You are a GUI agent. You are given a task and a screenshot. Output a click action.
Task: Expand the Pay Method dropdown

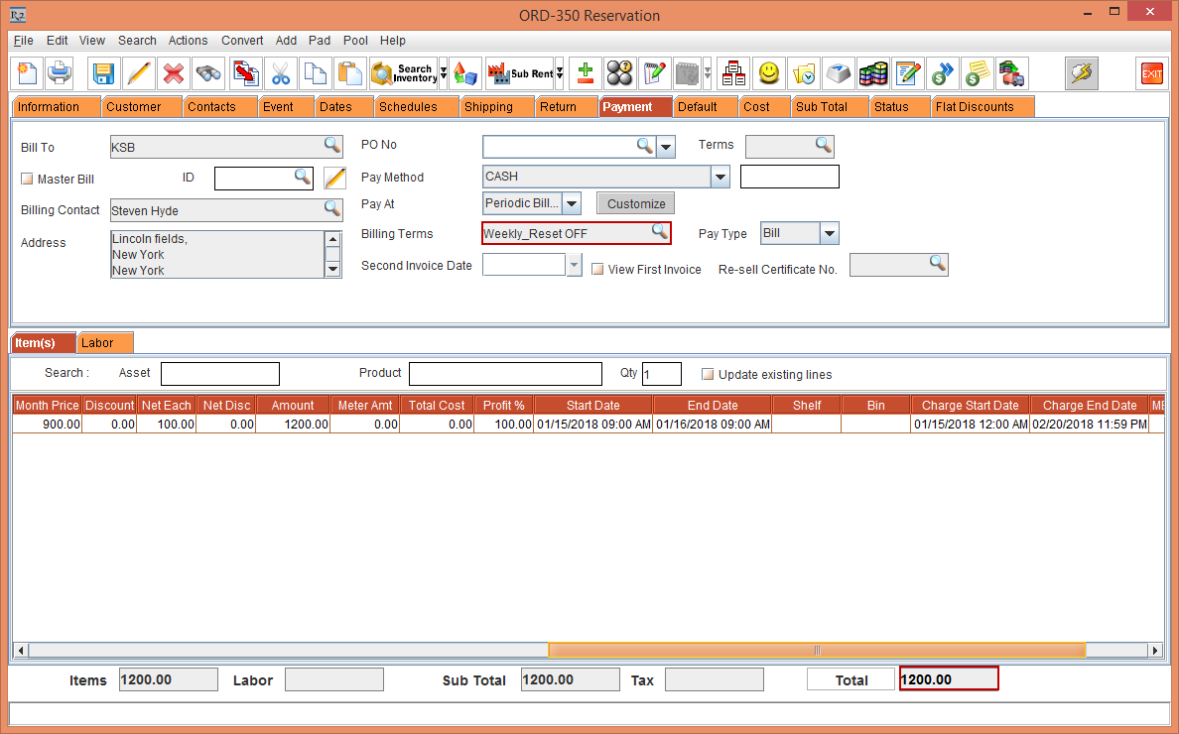pos(720,178)
